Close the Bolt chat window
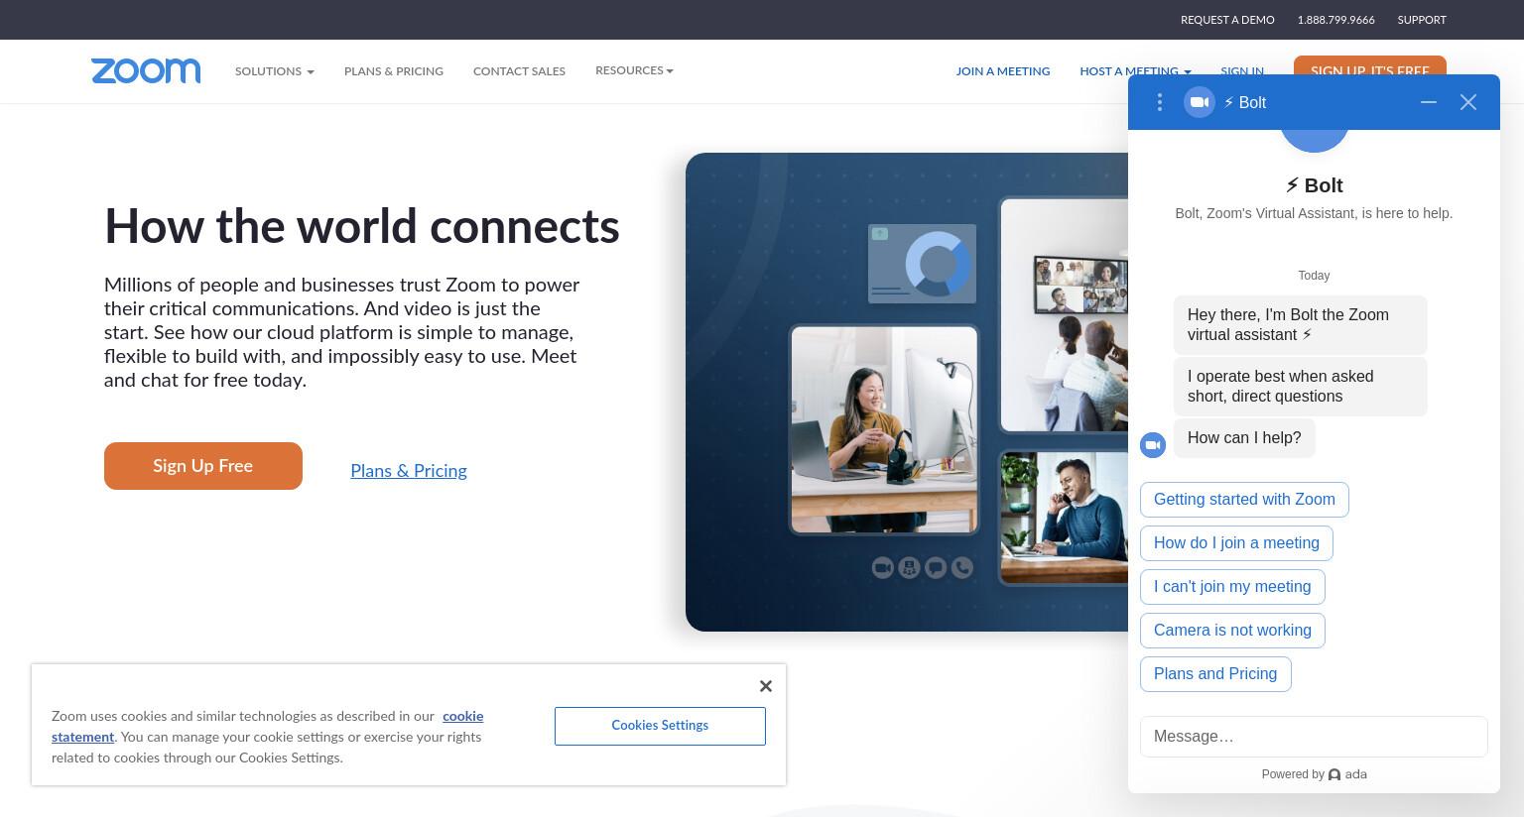The width and height of the screenshot is (1524, 817). [x=1468, y=102]
